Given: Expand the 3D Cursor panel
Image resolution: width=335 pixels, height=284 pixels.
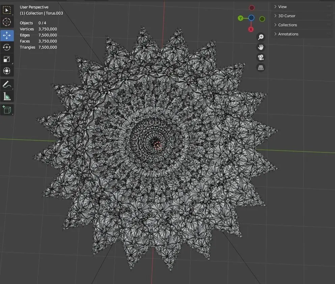Looking at the screenshot, I should pos(302,16).
